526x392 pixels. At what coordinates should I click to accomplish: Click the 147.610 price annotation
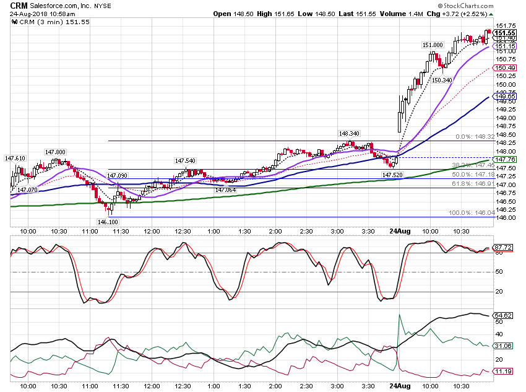tap(15, 158)
